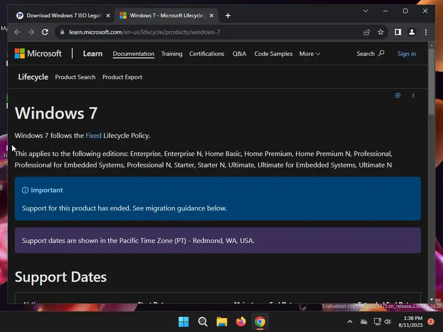443x332 pixels.
Task: Open the Learn home link
Action: pyautogui.click(x=93, y=53)
